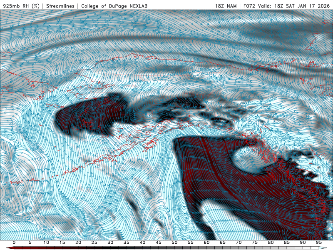
Task: Click the '925mb RH (%)' title text
Action: 22,6
